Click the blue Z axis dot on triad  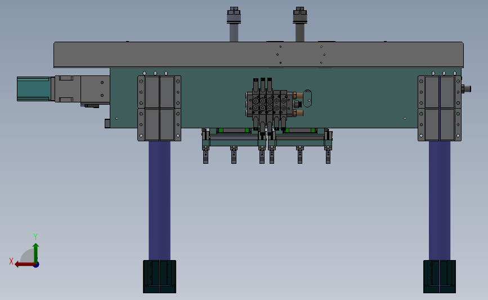point(36,265)
